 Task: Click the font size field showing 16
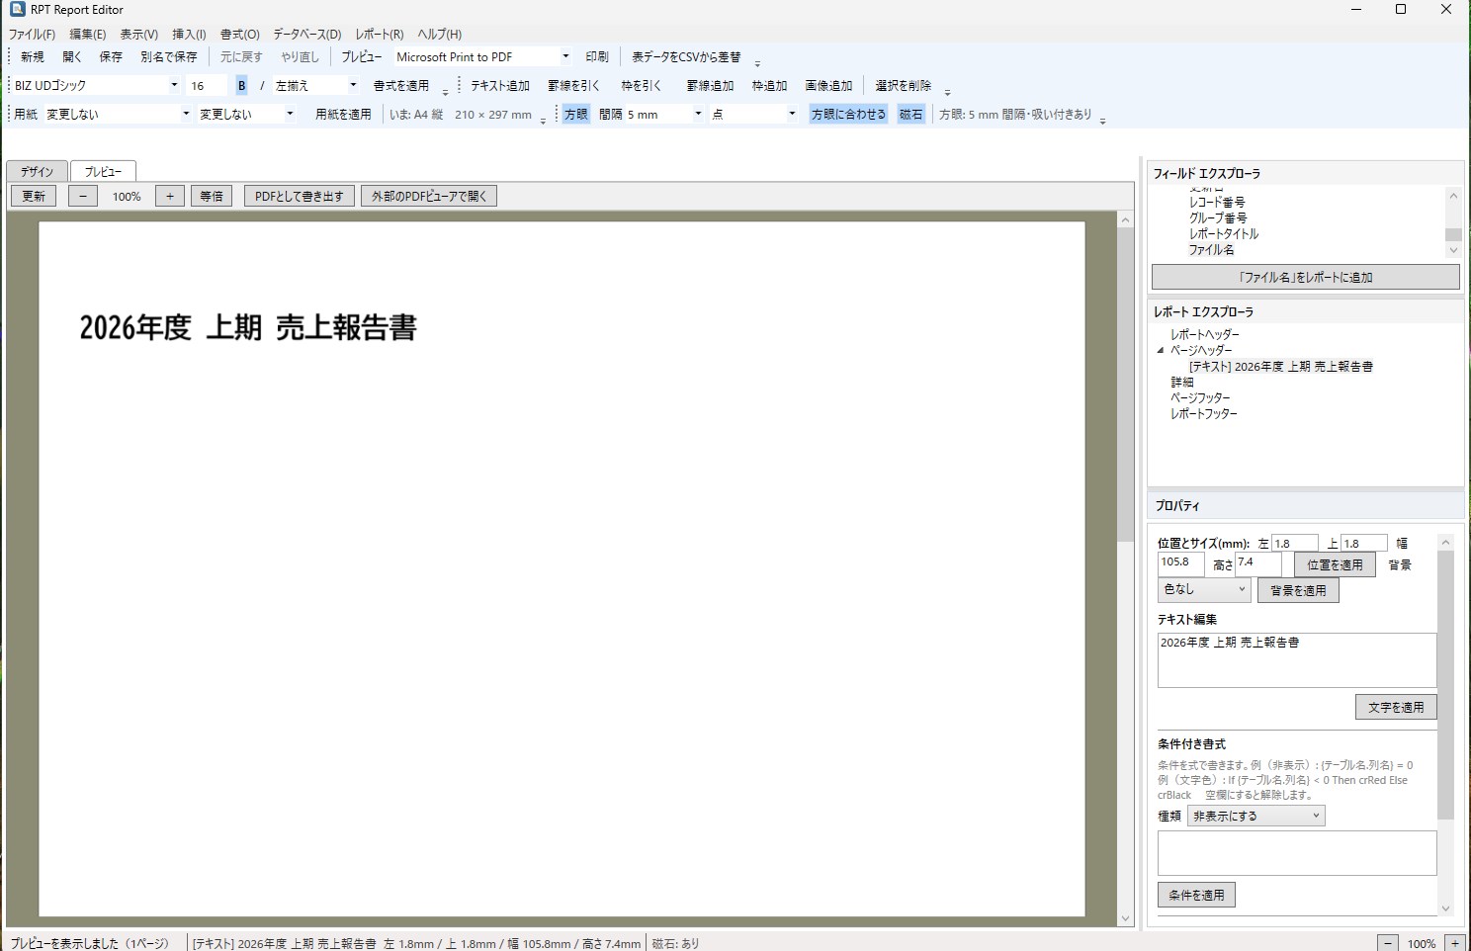[207, 86]
